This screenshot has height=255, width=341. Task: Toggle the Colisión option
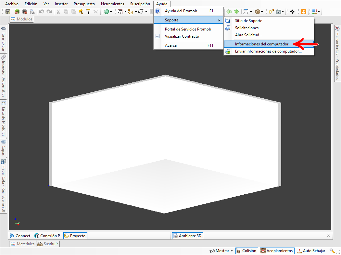point(246,251)
